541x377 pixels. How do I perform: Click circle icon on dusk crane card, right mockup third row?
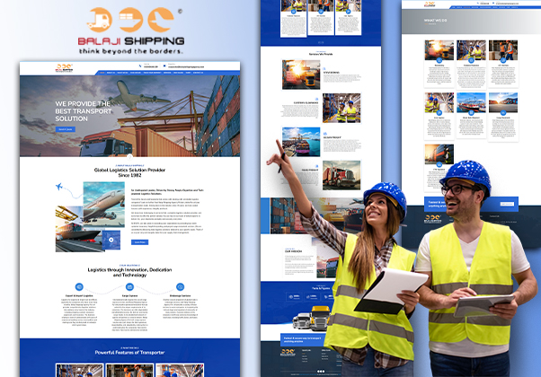click(x=439, y=164)
